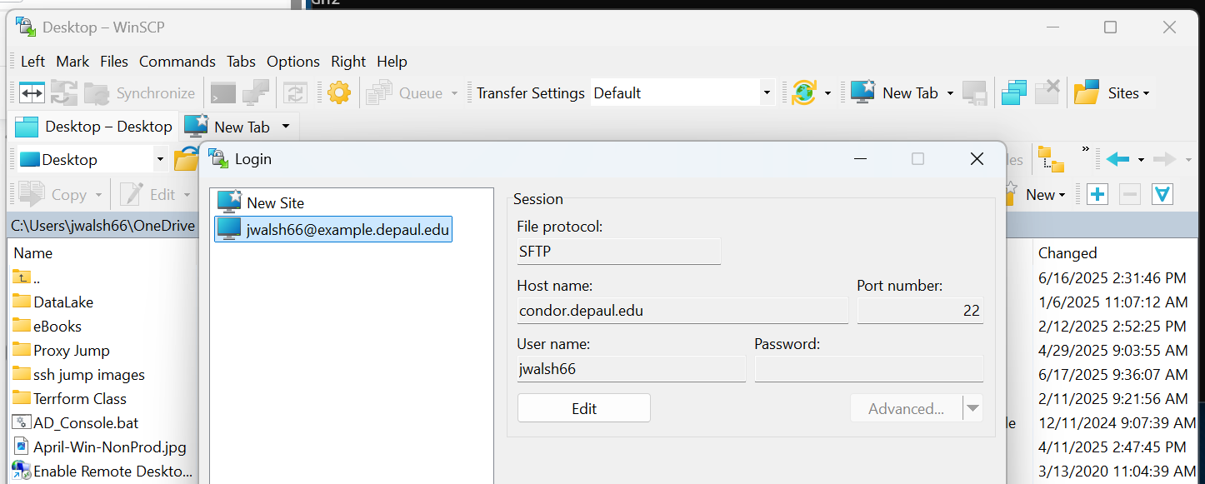Click the blue back arrow
Screen dimensions: 1205x484
click(1117, 159)
